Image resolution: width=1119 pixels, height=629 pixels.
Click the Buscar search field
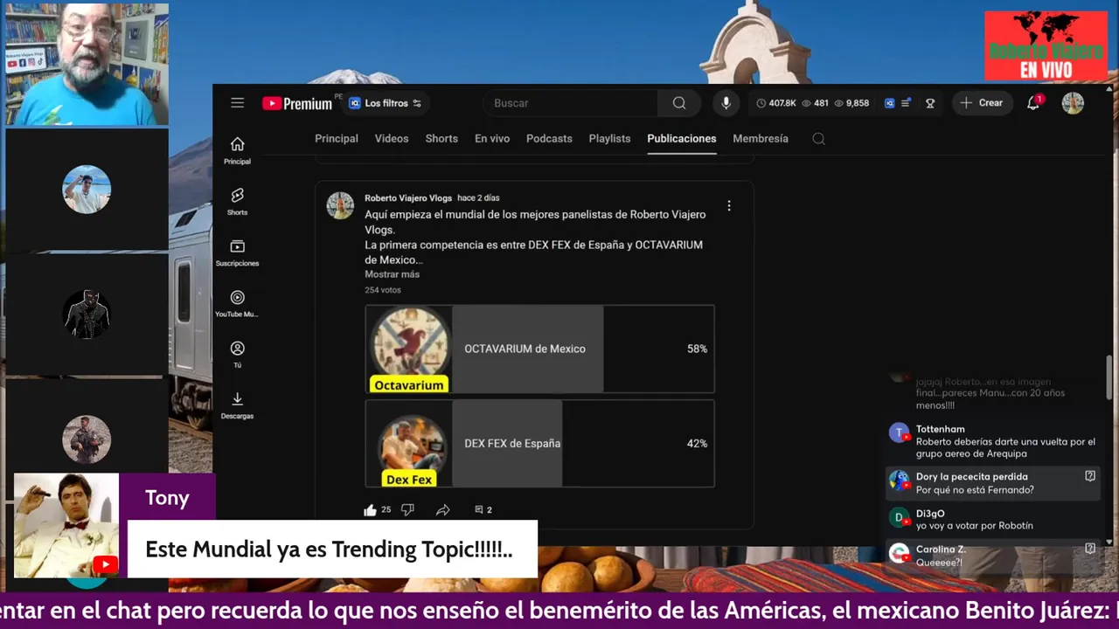pos(570,103)
